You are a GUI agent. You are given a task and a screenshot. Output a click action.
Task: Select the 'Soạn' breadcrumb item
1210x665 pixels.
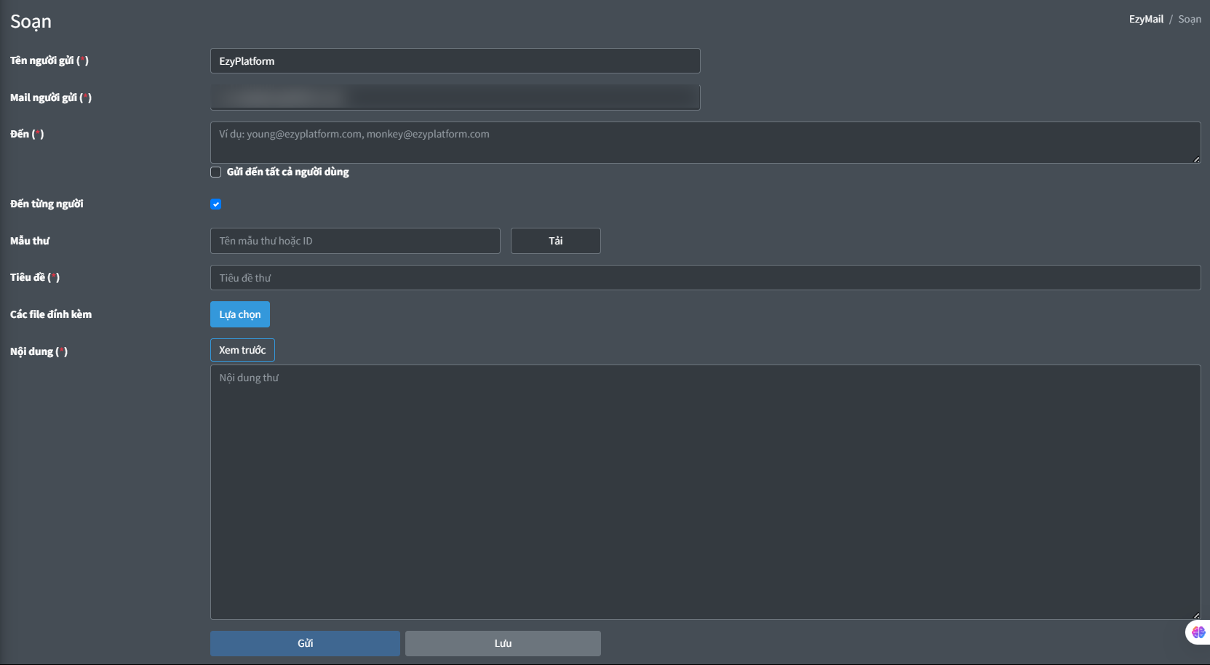click(x=1190, y=19)
